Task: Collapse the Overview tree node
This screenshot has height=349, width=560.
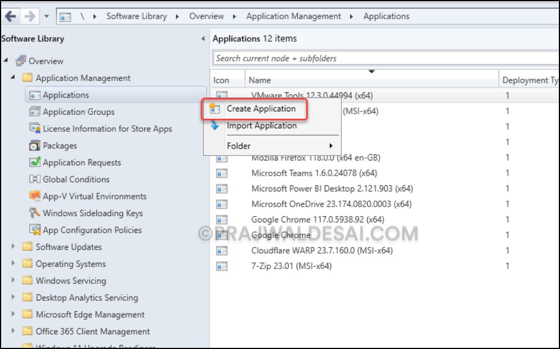Action: coord(6,61)
